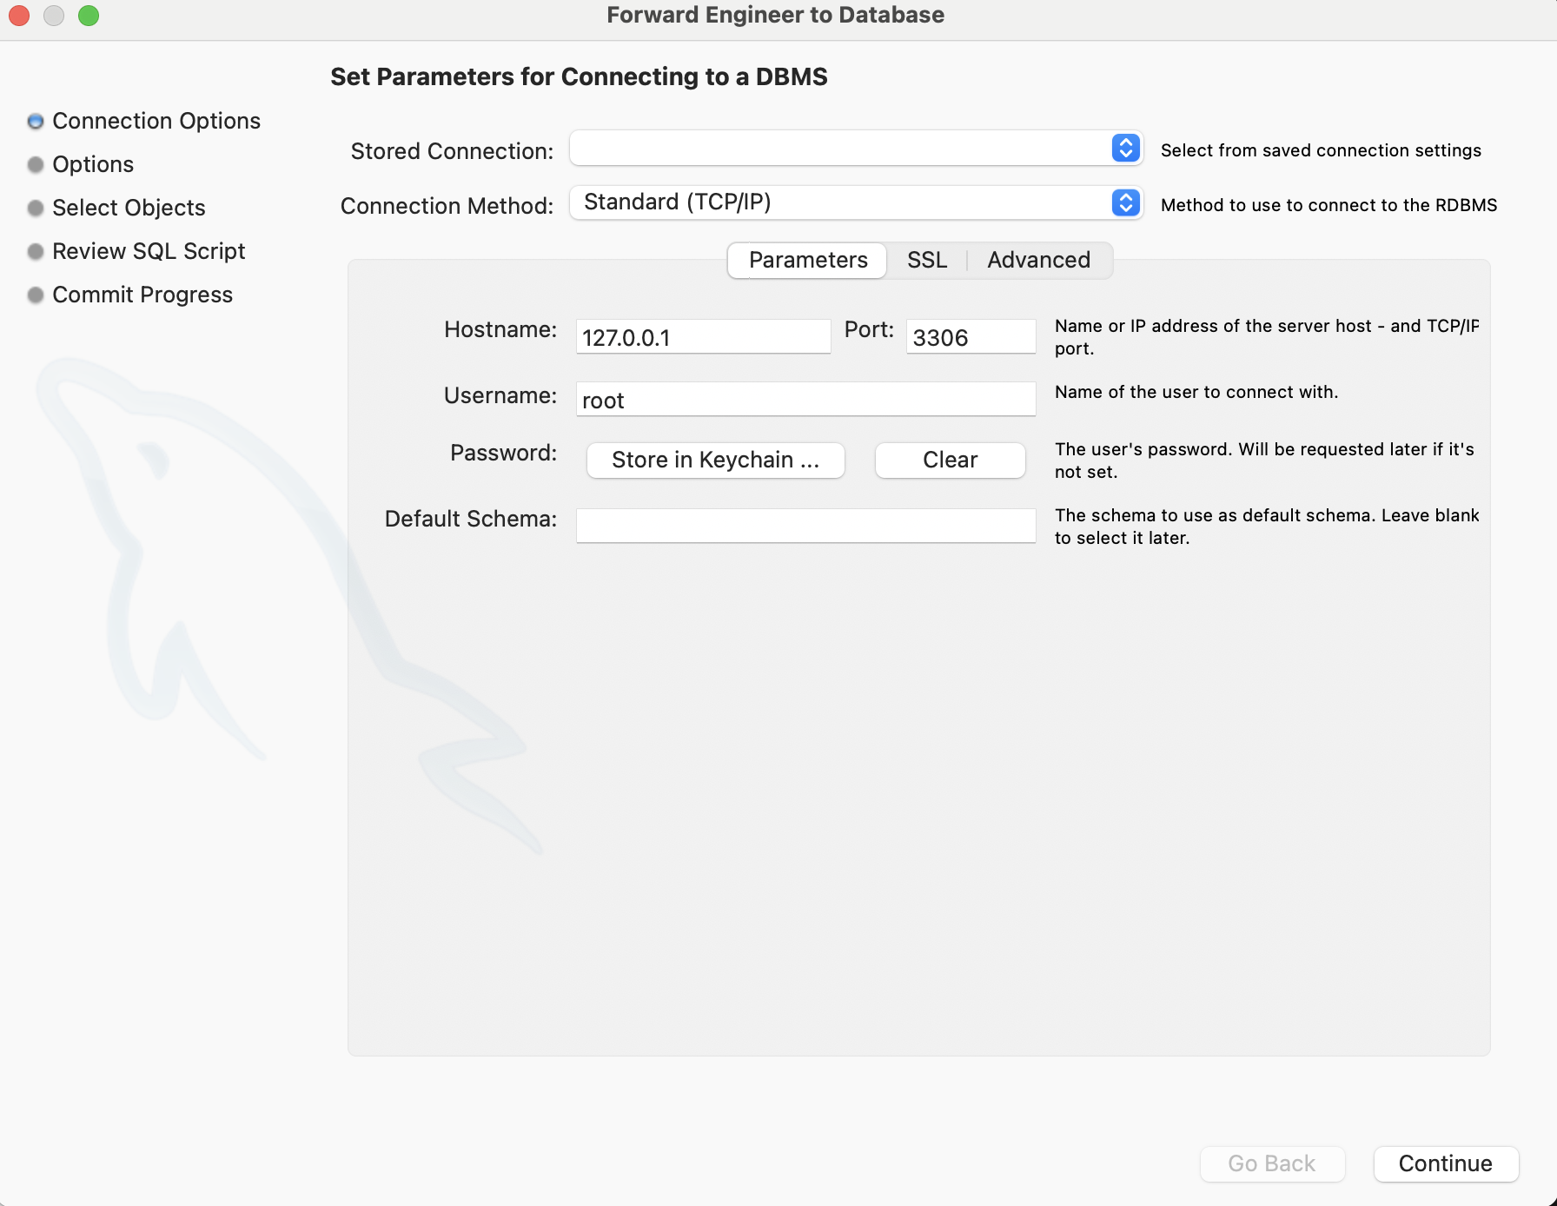Screen dimensions: 1557x1206
Task: Click 'Set Parameters for Connecting to a DBMS' heading
Action: click(579, 76)
